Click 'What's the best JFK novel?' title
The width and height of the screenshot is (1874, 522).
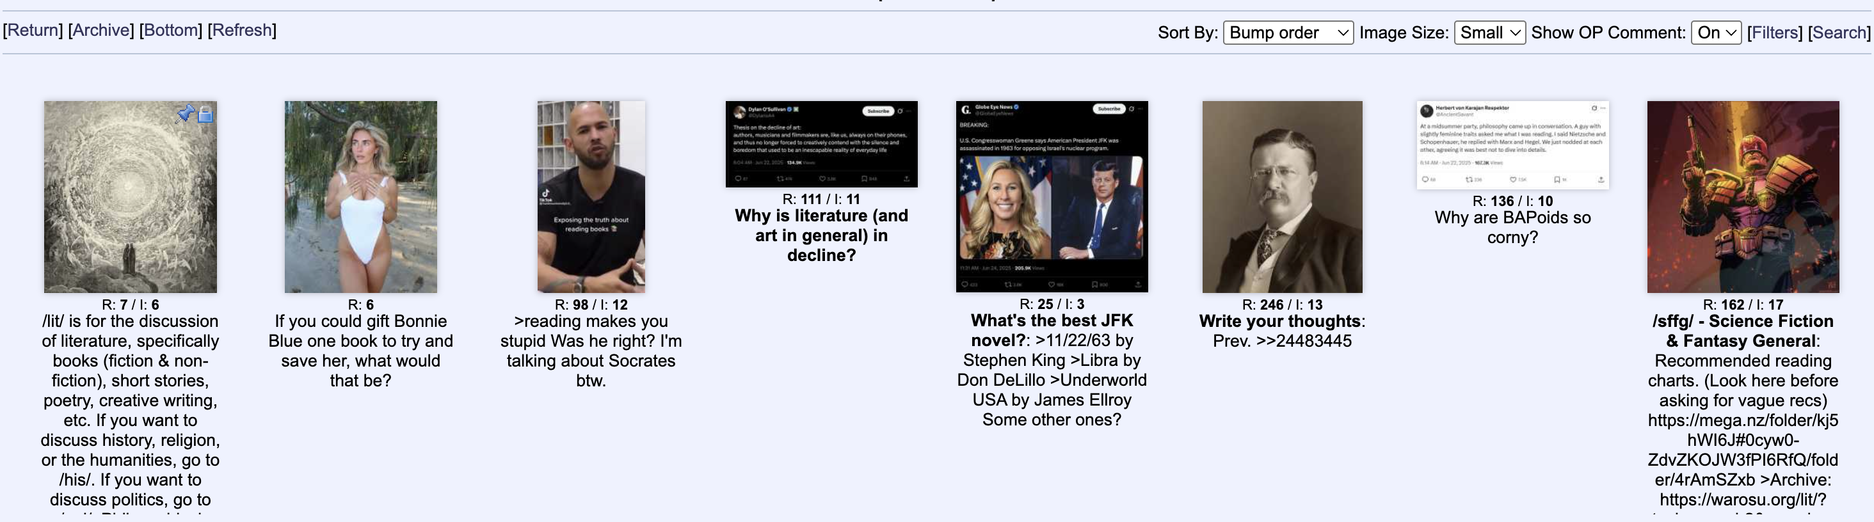1051,330
